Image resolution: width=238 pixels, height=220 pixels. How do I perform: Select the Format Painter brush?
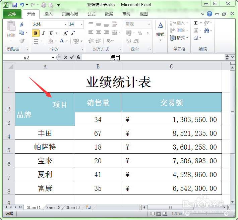tap(22, 41)
